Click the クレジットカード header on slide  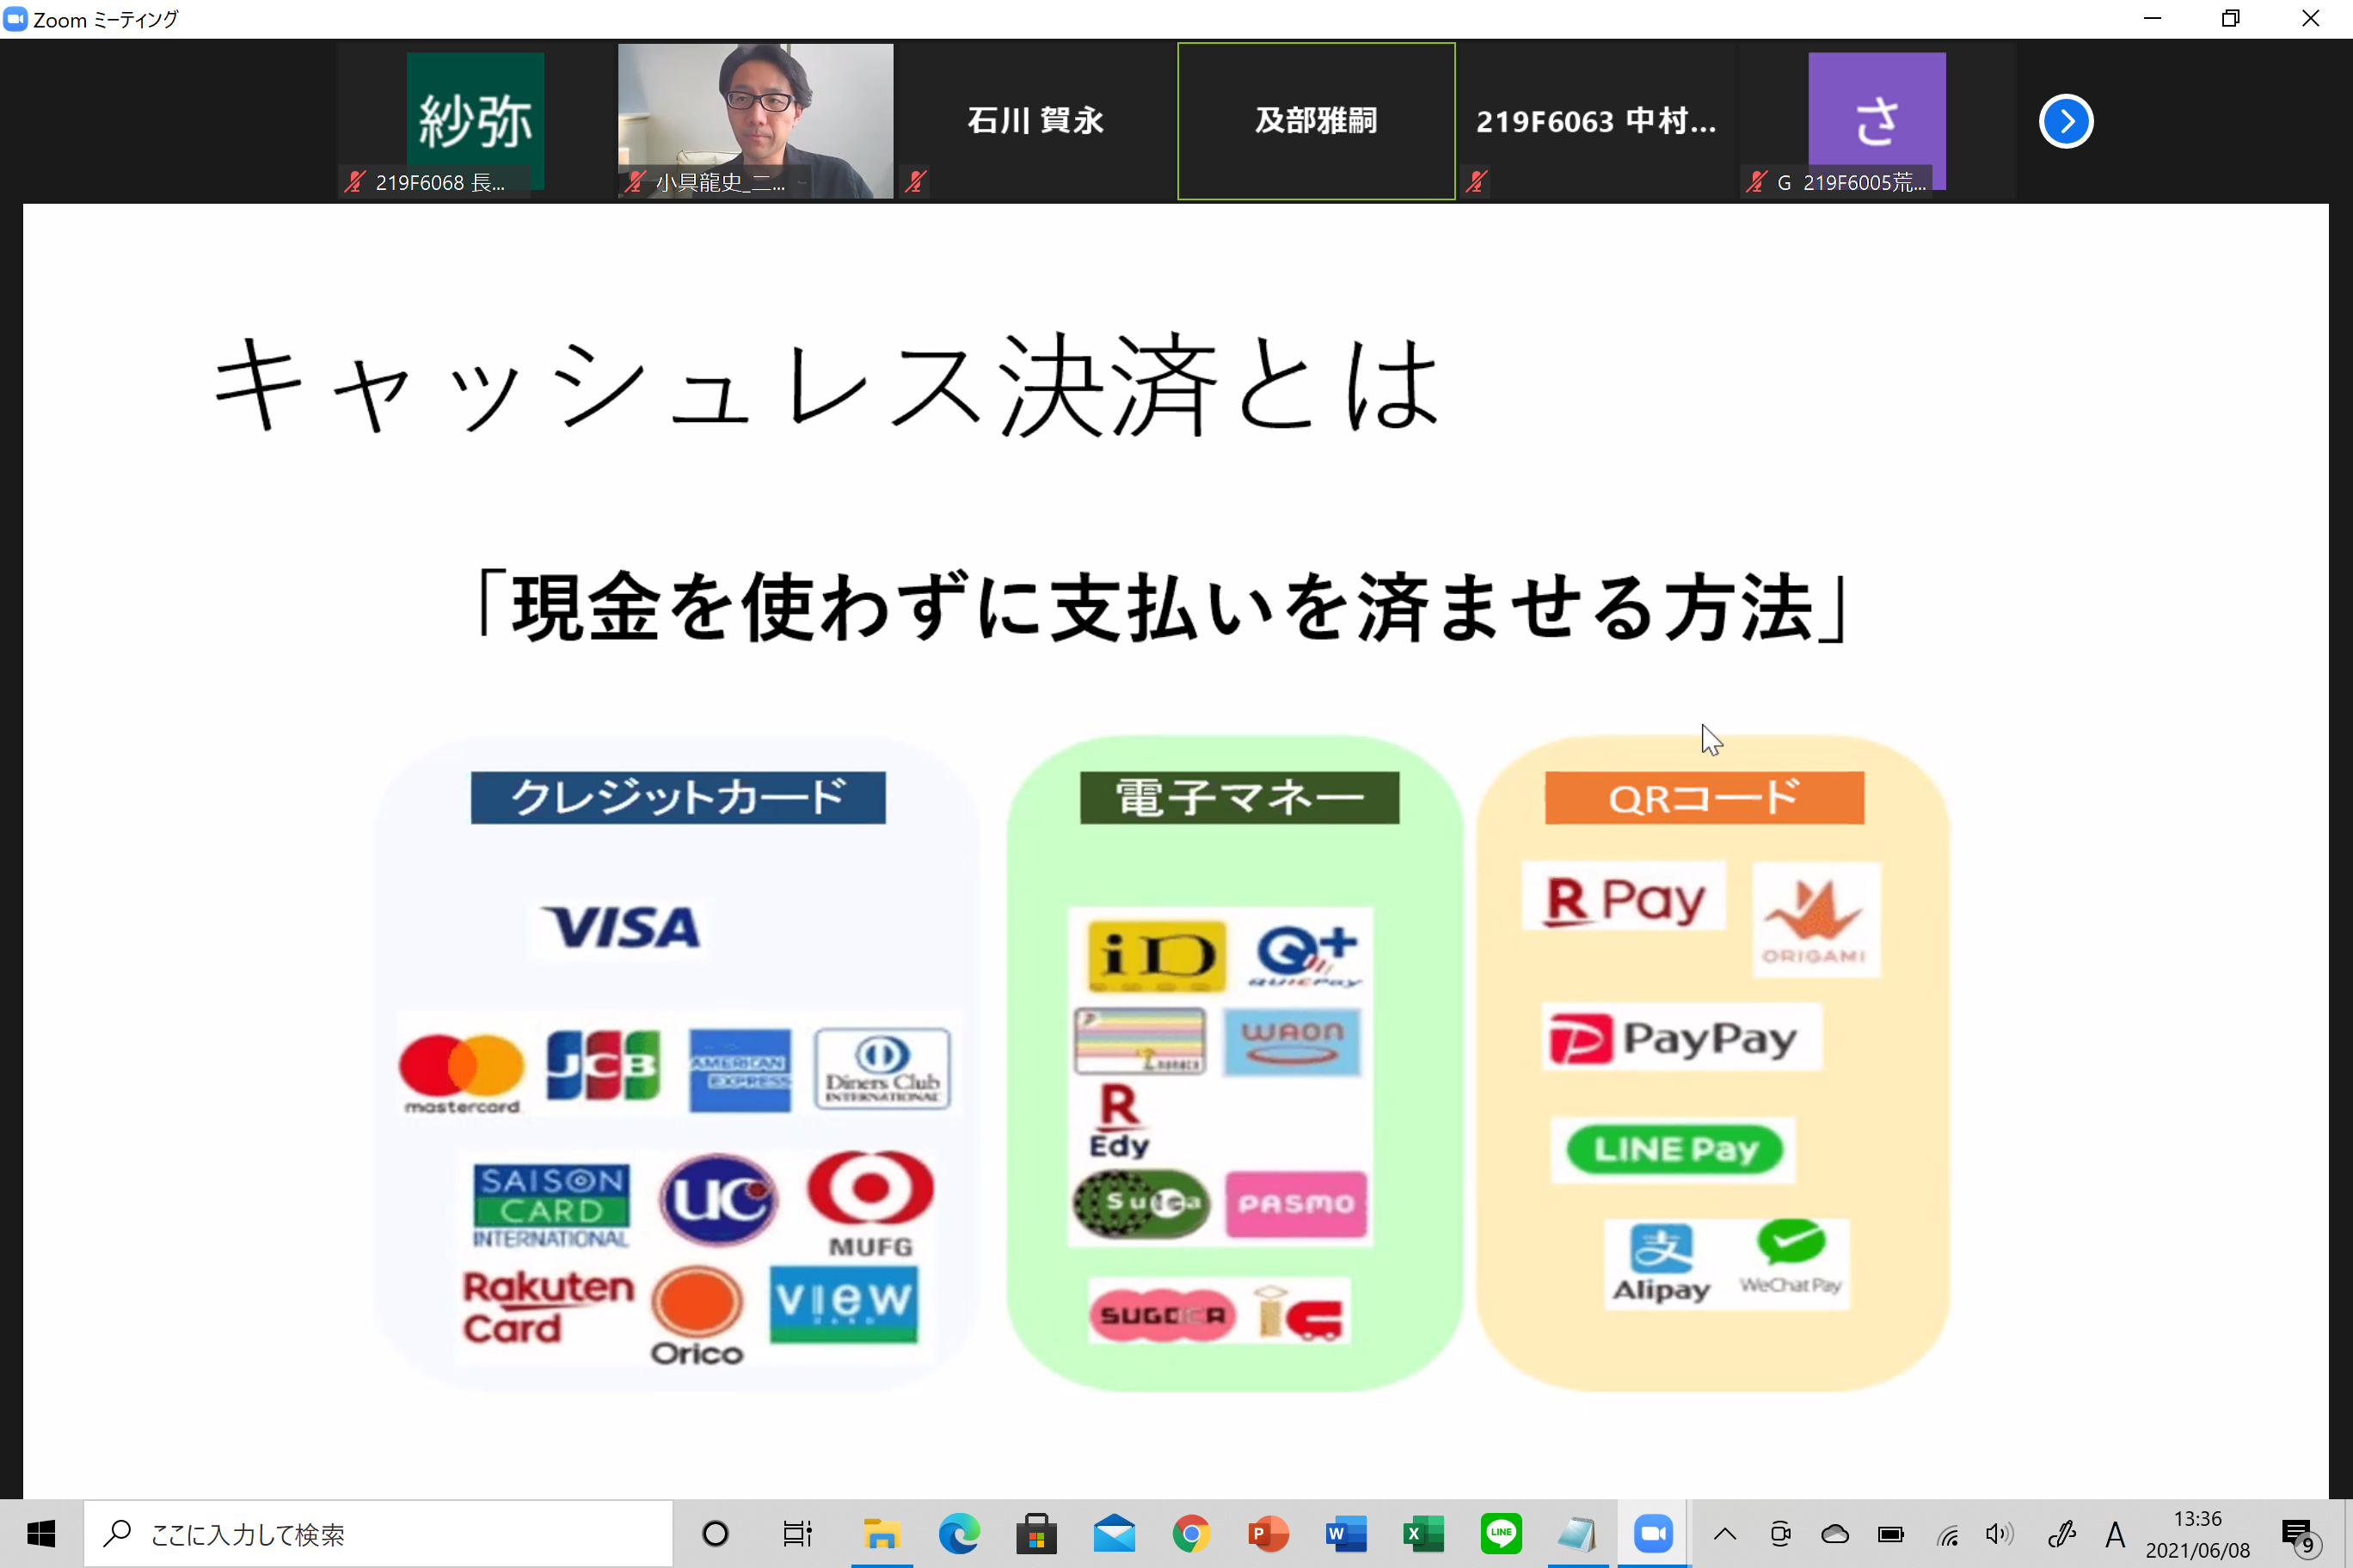679,797
